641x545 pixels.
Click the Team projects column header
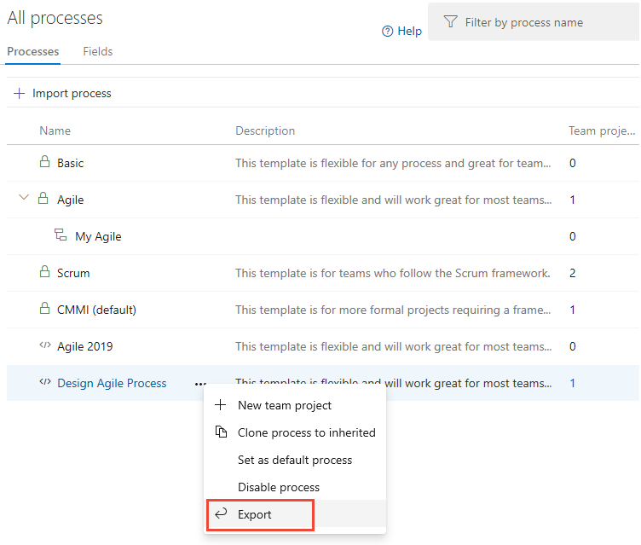(601, 131)
